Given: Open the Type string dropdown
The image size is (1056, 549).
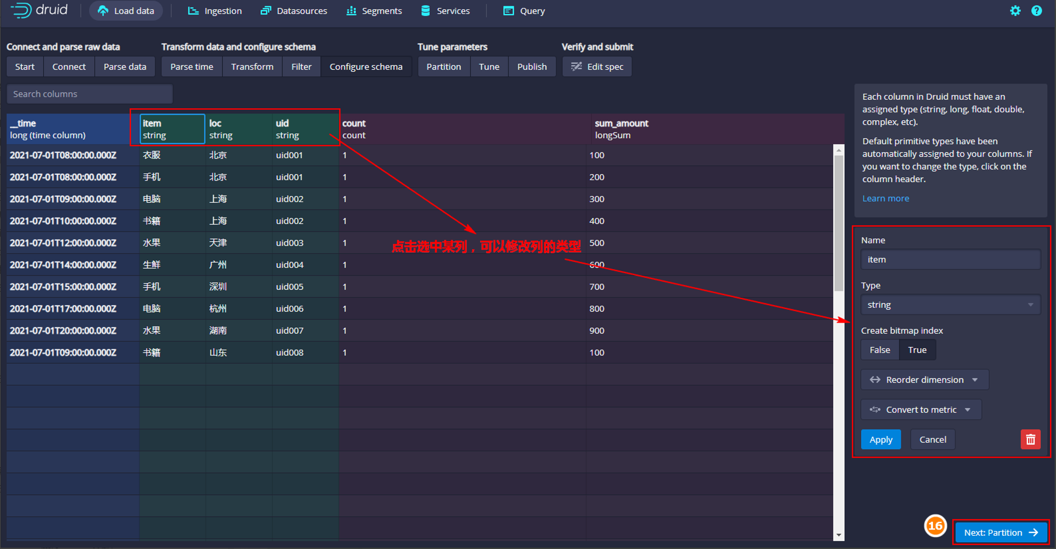Looking at the screenshot, I should (950, 305).
